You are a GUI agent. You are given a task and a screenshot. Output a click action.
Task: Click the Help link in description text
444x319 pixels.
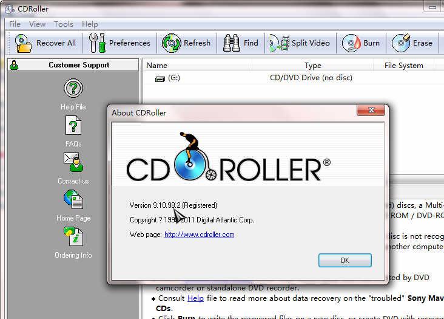[x=196, y=298]
